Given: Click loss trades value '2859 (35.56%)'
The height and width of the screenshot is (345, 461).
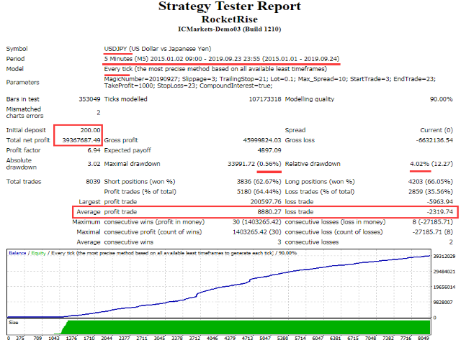Looking at the screenshot, I should click(x=431, y=192).
